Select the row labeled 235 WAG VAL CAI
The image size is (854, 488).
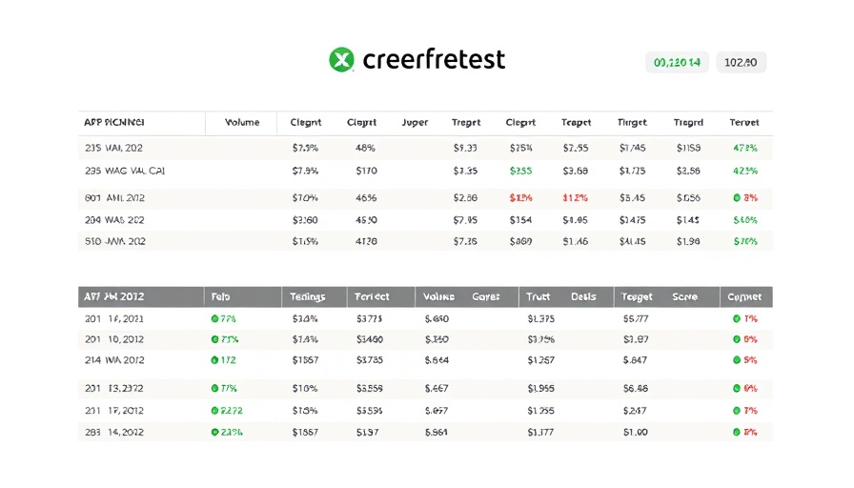pos(425,171)
